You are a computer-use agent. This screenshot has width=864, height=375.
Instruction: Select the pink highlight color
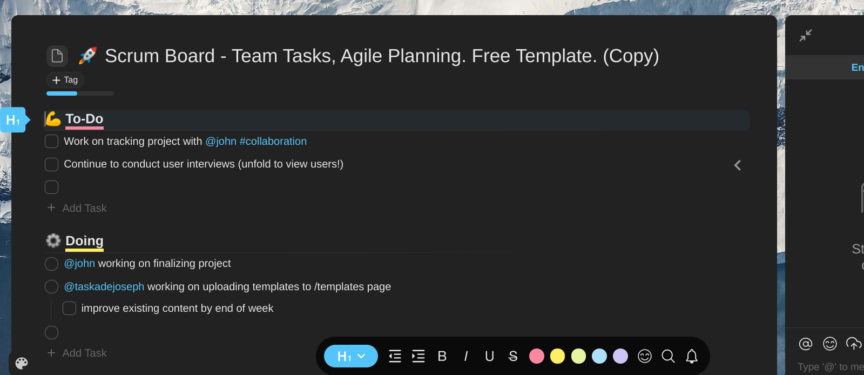(x=537, y=356)
